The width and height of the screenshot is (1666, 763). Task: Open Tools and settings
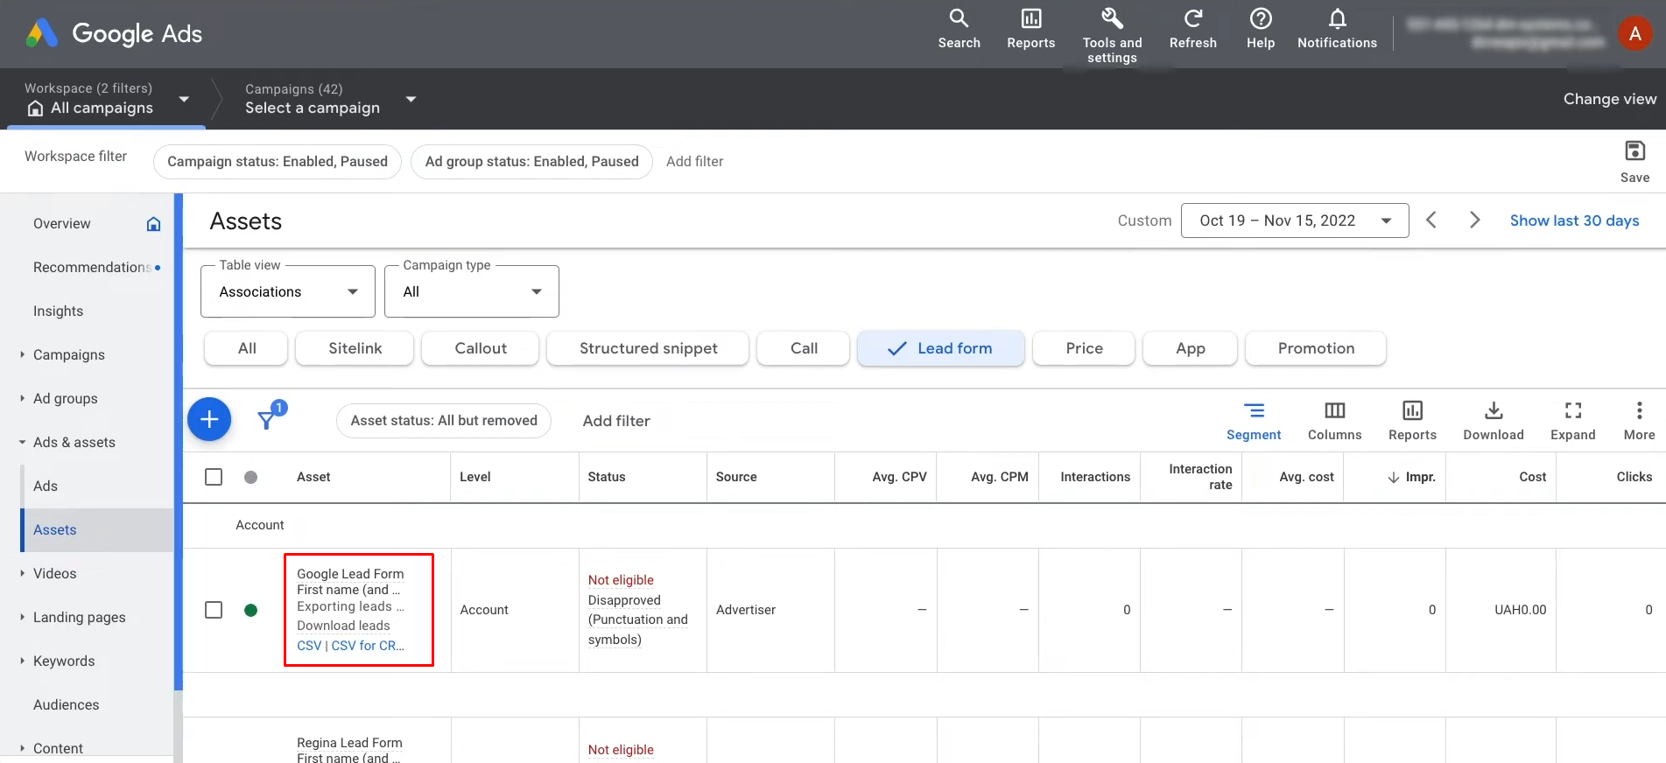point(1112,36)
